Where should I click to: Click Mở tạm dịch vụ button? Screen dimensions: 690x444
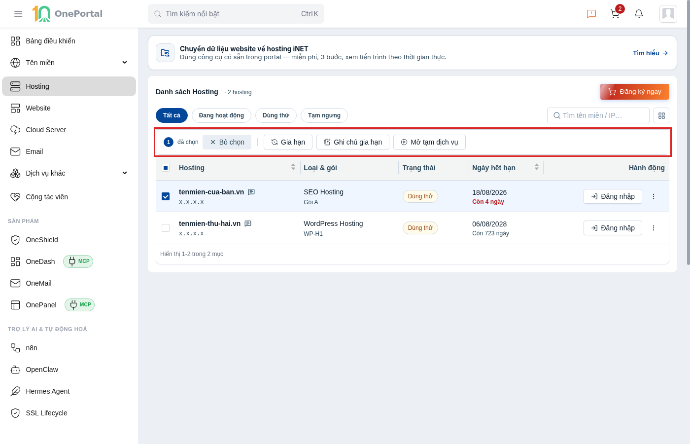click(429, 142)
